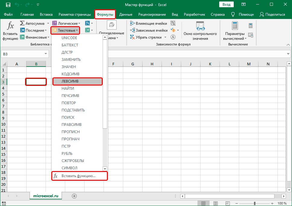The width and height of the screenshot is (292, 206).
Task: Select ЗАМЕНИТЬ from the function list
Action: click(77, 59)
